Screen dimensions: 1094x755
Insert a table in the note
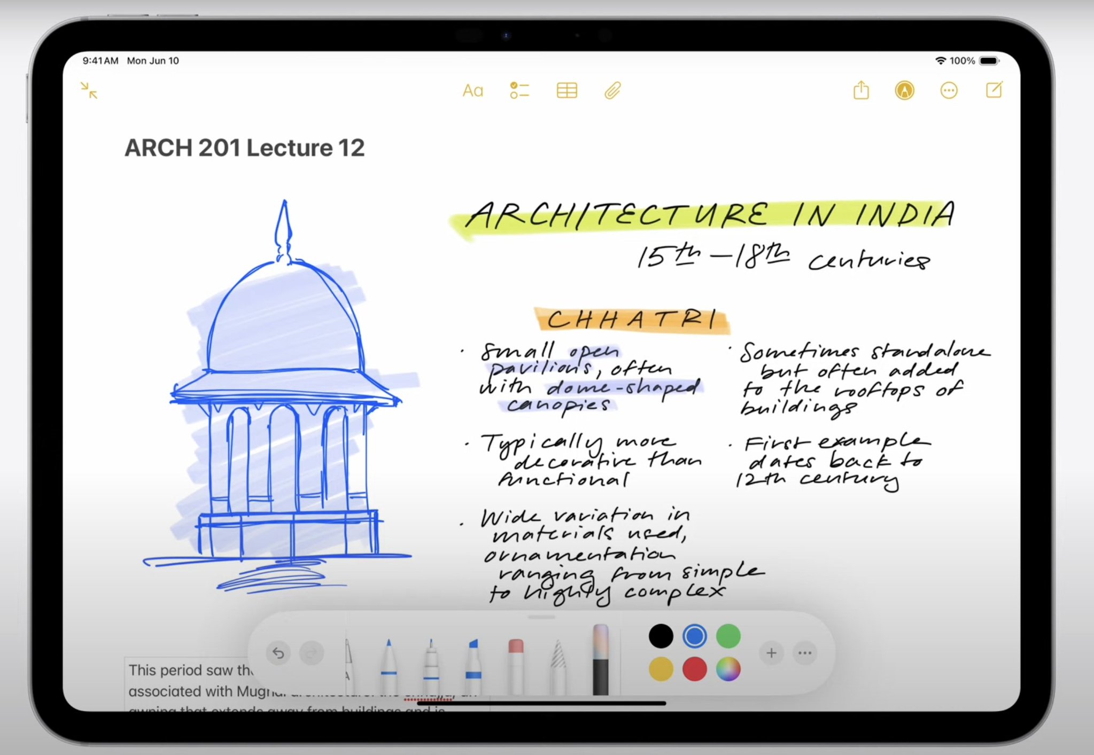point(567,91)
